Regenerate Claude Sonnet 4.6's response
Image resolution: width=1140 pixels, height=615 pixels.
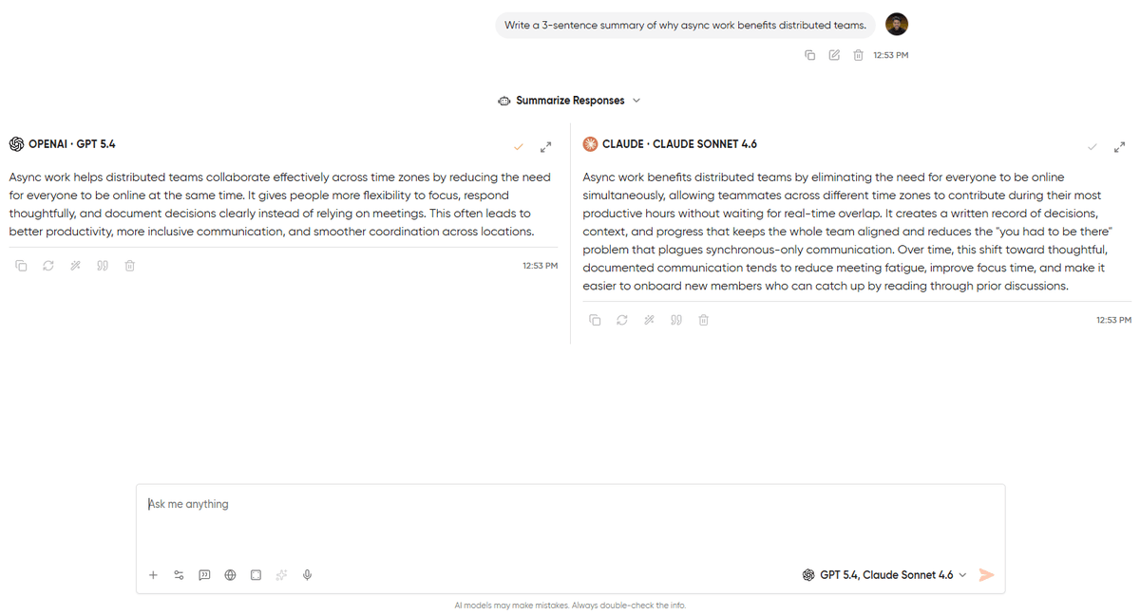tap(621, 320)
